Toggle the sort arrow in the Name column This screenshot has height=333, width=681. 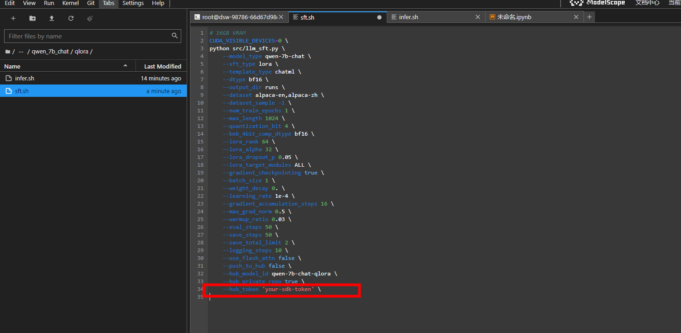pos(125,66)
